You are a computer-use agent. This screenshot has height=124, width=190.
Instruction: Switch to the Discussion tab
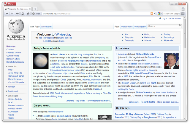click(46, 27)
